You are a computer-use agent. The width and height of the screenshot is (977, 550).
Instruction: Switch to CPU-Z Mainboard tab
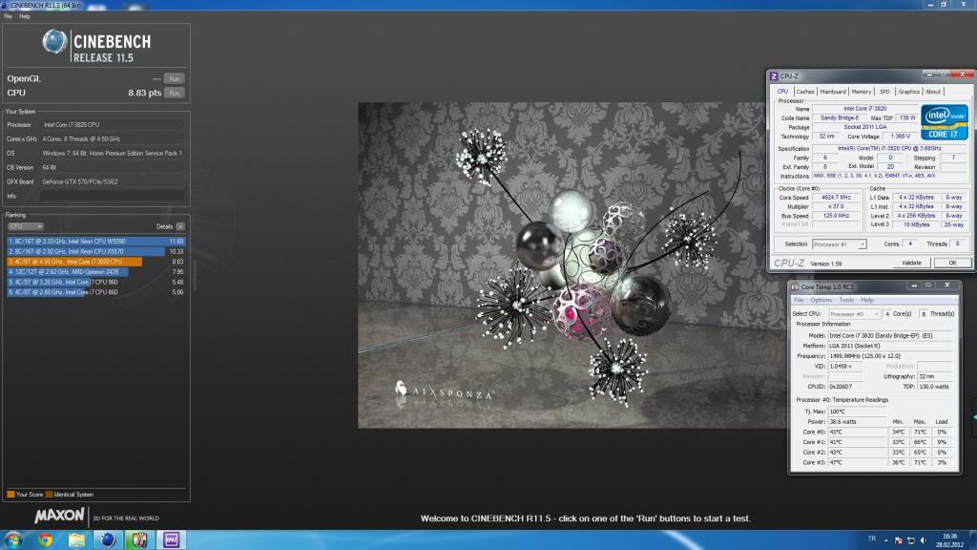(832, 92)
